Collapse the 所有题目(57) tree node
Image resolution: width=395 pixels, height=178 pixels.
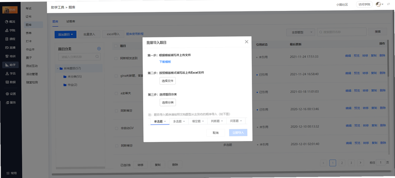(x=58, y=68)
